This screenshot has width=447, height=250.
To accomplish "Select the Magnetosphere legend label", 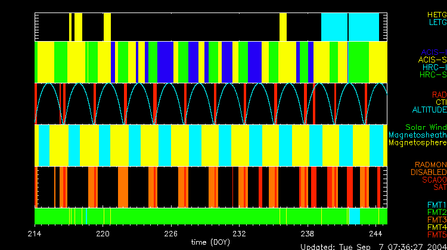I will click(417, 143).
